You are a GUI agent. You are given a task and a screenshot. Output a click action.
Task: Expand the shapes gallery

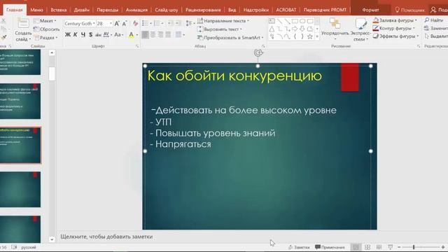click(x=317, y=36)
